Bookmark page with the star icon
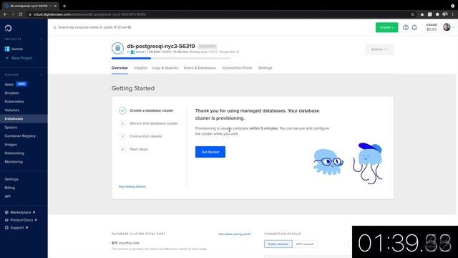The image size is (458, 258). (x=412, y=14)
